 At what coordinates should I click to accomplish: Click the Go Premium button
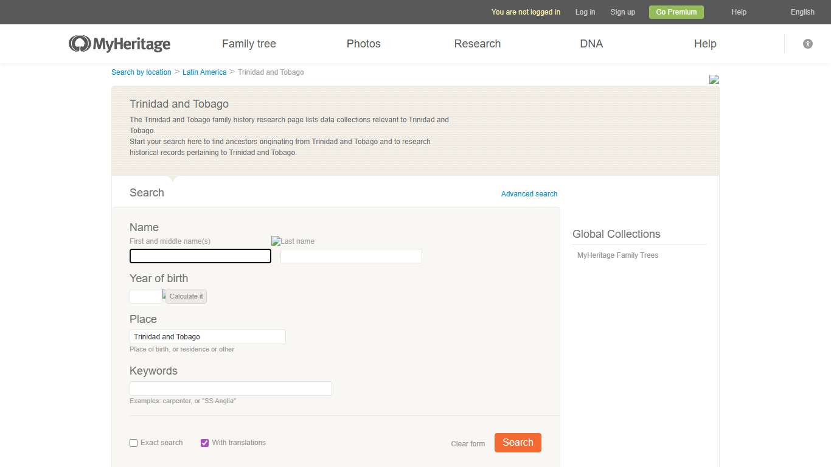pos(676,12)
